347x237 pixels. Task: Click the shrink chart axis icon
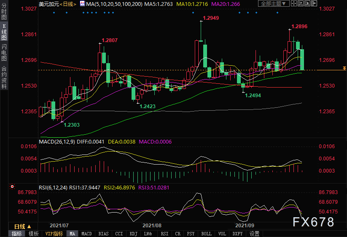coord(301,3)
